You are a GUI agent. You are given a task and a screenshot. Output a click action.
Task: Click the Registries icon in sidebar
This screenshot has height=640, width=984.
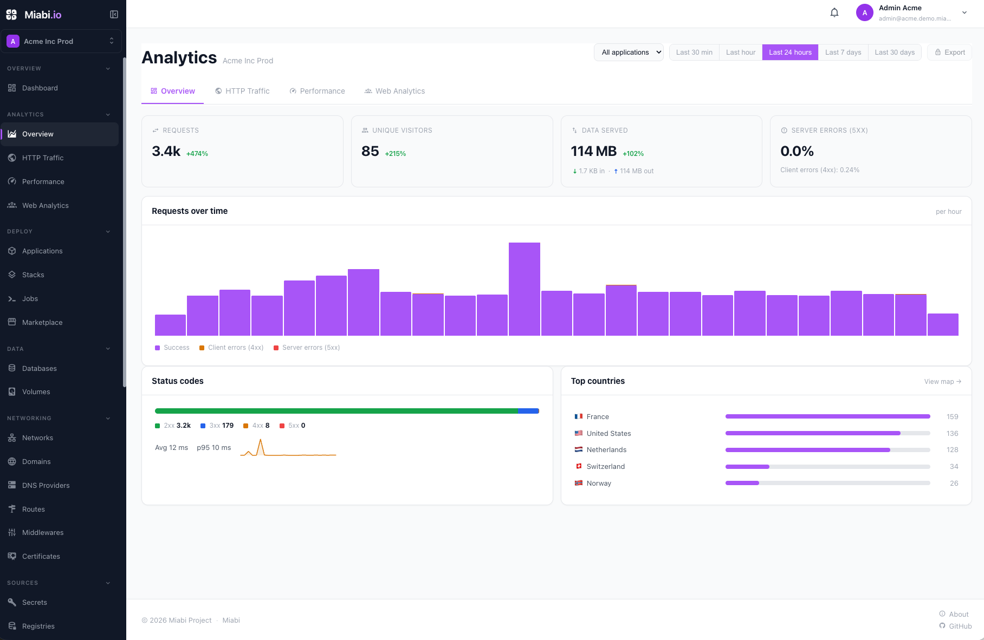point(12,626)
